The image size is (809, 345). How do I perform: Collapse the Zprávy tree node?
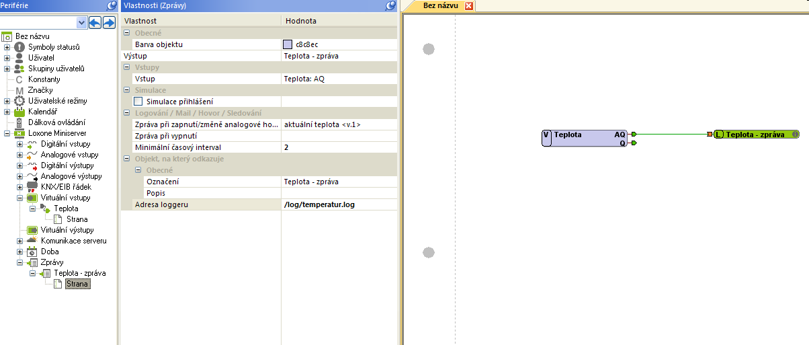click(19, 262)
